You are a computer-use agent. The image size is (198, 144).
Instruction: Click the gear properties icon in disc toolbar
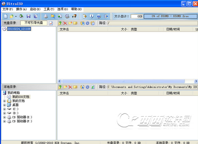(x=87, y=23)
